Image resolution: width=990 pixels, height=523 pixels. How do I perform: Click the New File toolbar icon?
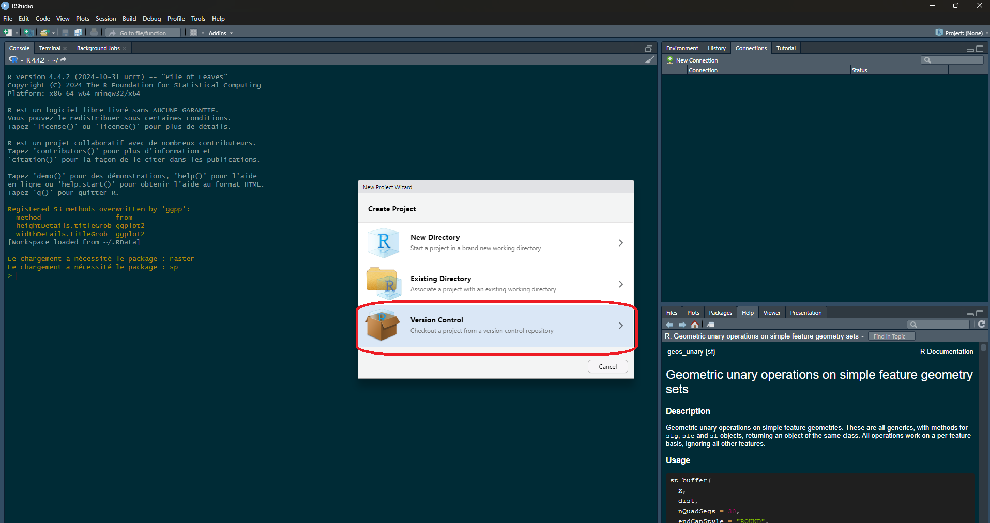[8, 33]
